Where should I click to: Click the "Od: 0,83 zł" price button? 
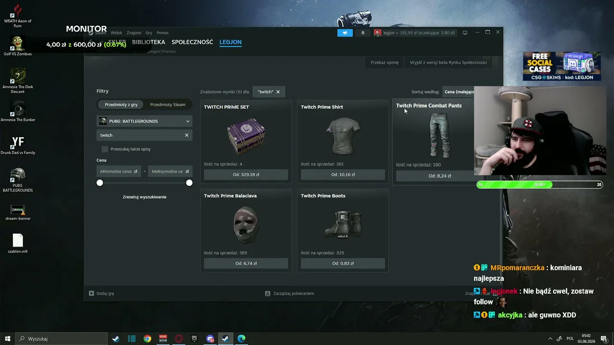343,264
